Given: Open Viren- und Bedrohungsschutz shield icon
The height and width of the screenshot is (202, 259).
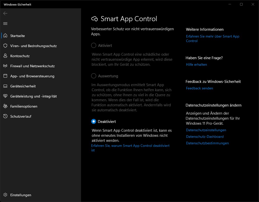Looking at the screenshot, I should 5,46.
